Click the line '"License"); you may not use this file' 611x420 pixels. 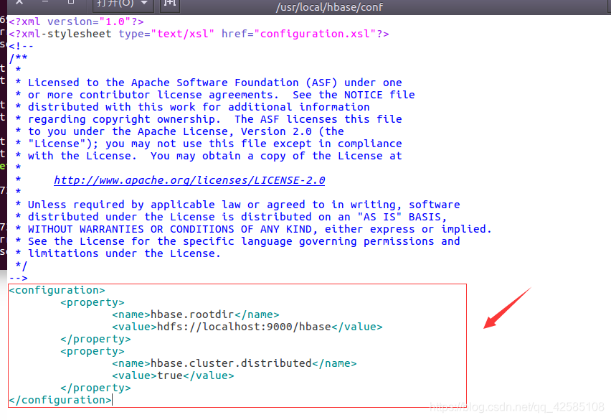tap(209, 144)
